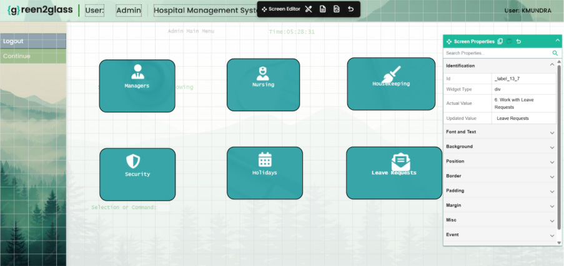Click the shield icon on Security tile
The image size is (564, 266).
coord(133,161)
